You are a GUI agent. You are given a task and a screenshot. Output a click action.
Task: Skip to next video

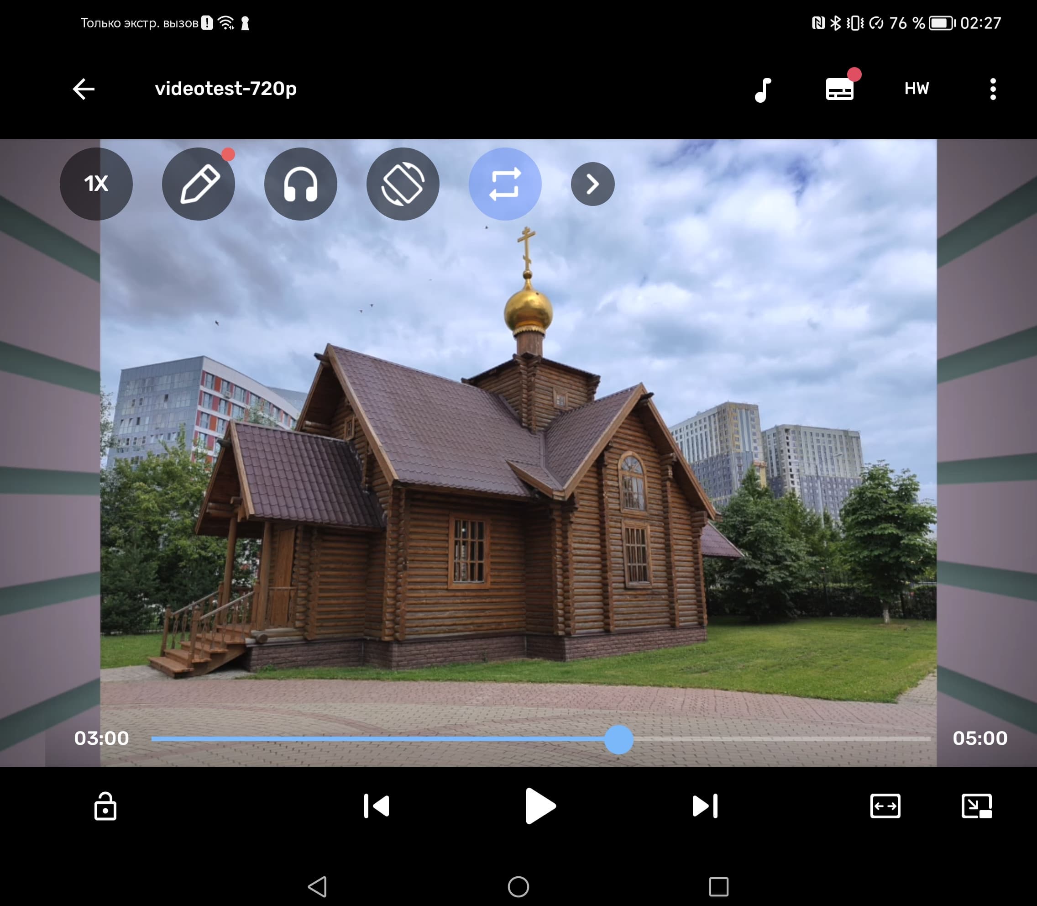(x=705, y=806)
